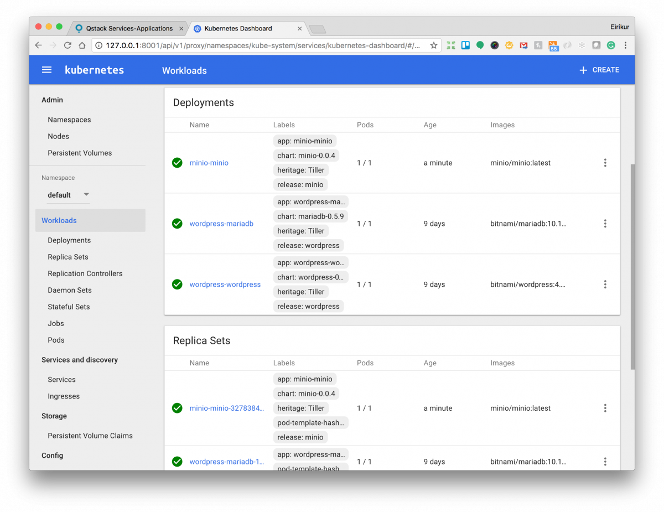Click 'pod-template-hash' label of minio replica set
664x512 pixels.
(x=311, y=422)
